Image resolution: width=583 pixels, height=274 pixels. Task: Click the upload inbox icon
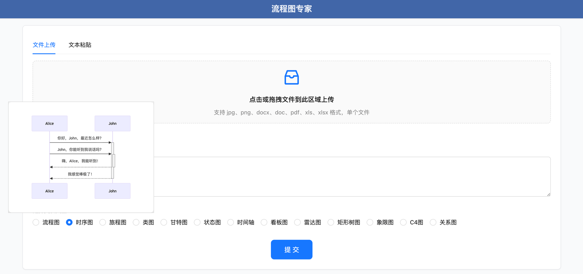coord(291,77)
